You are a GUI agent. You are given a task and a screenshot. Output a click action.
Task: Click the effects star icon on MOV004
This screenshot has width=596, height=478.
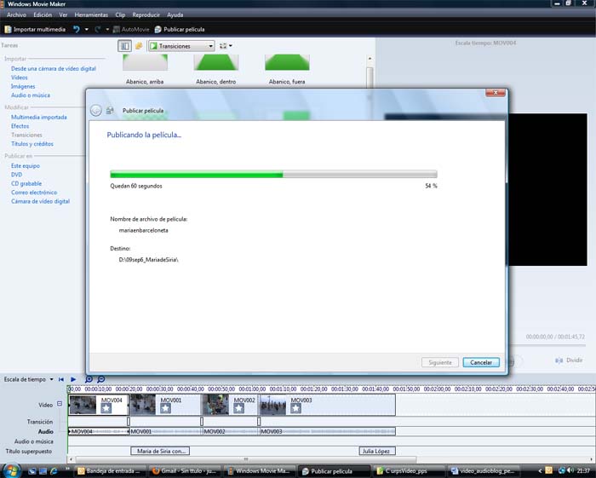pyautogui.click(x=106, y=408)
